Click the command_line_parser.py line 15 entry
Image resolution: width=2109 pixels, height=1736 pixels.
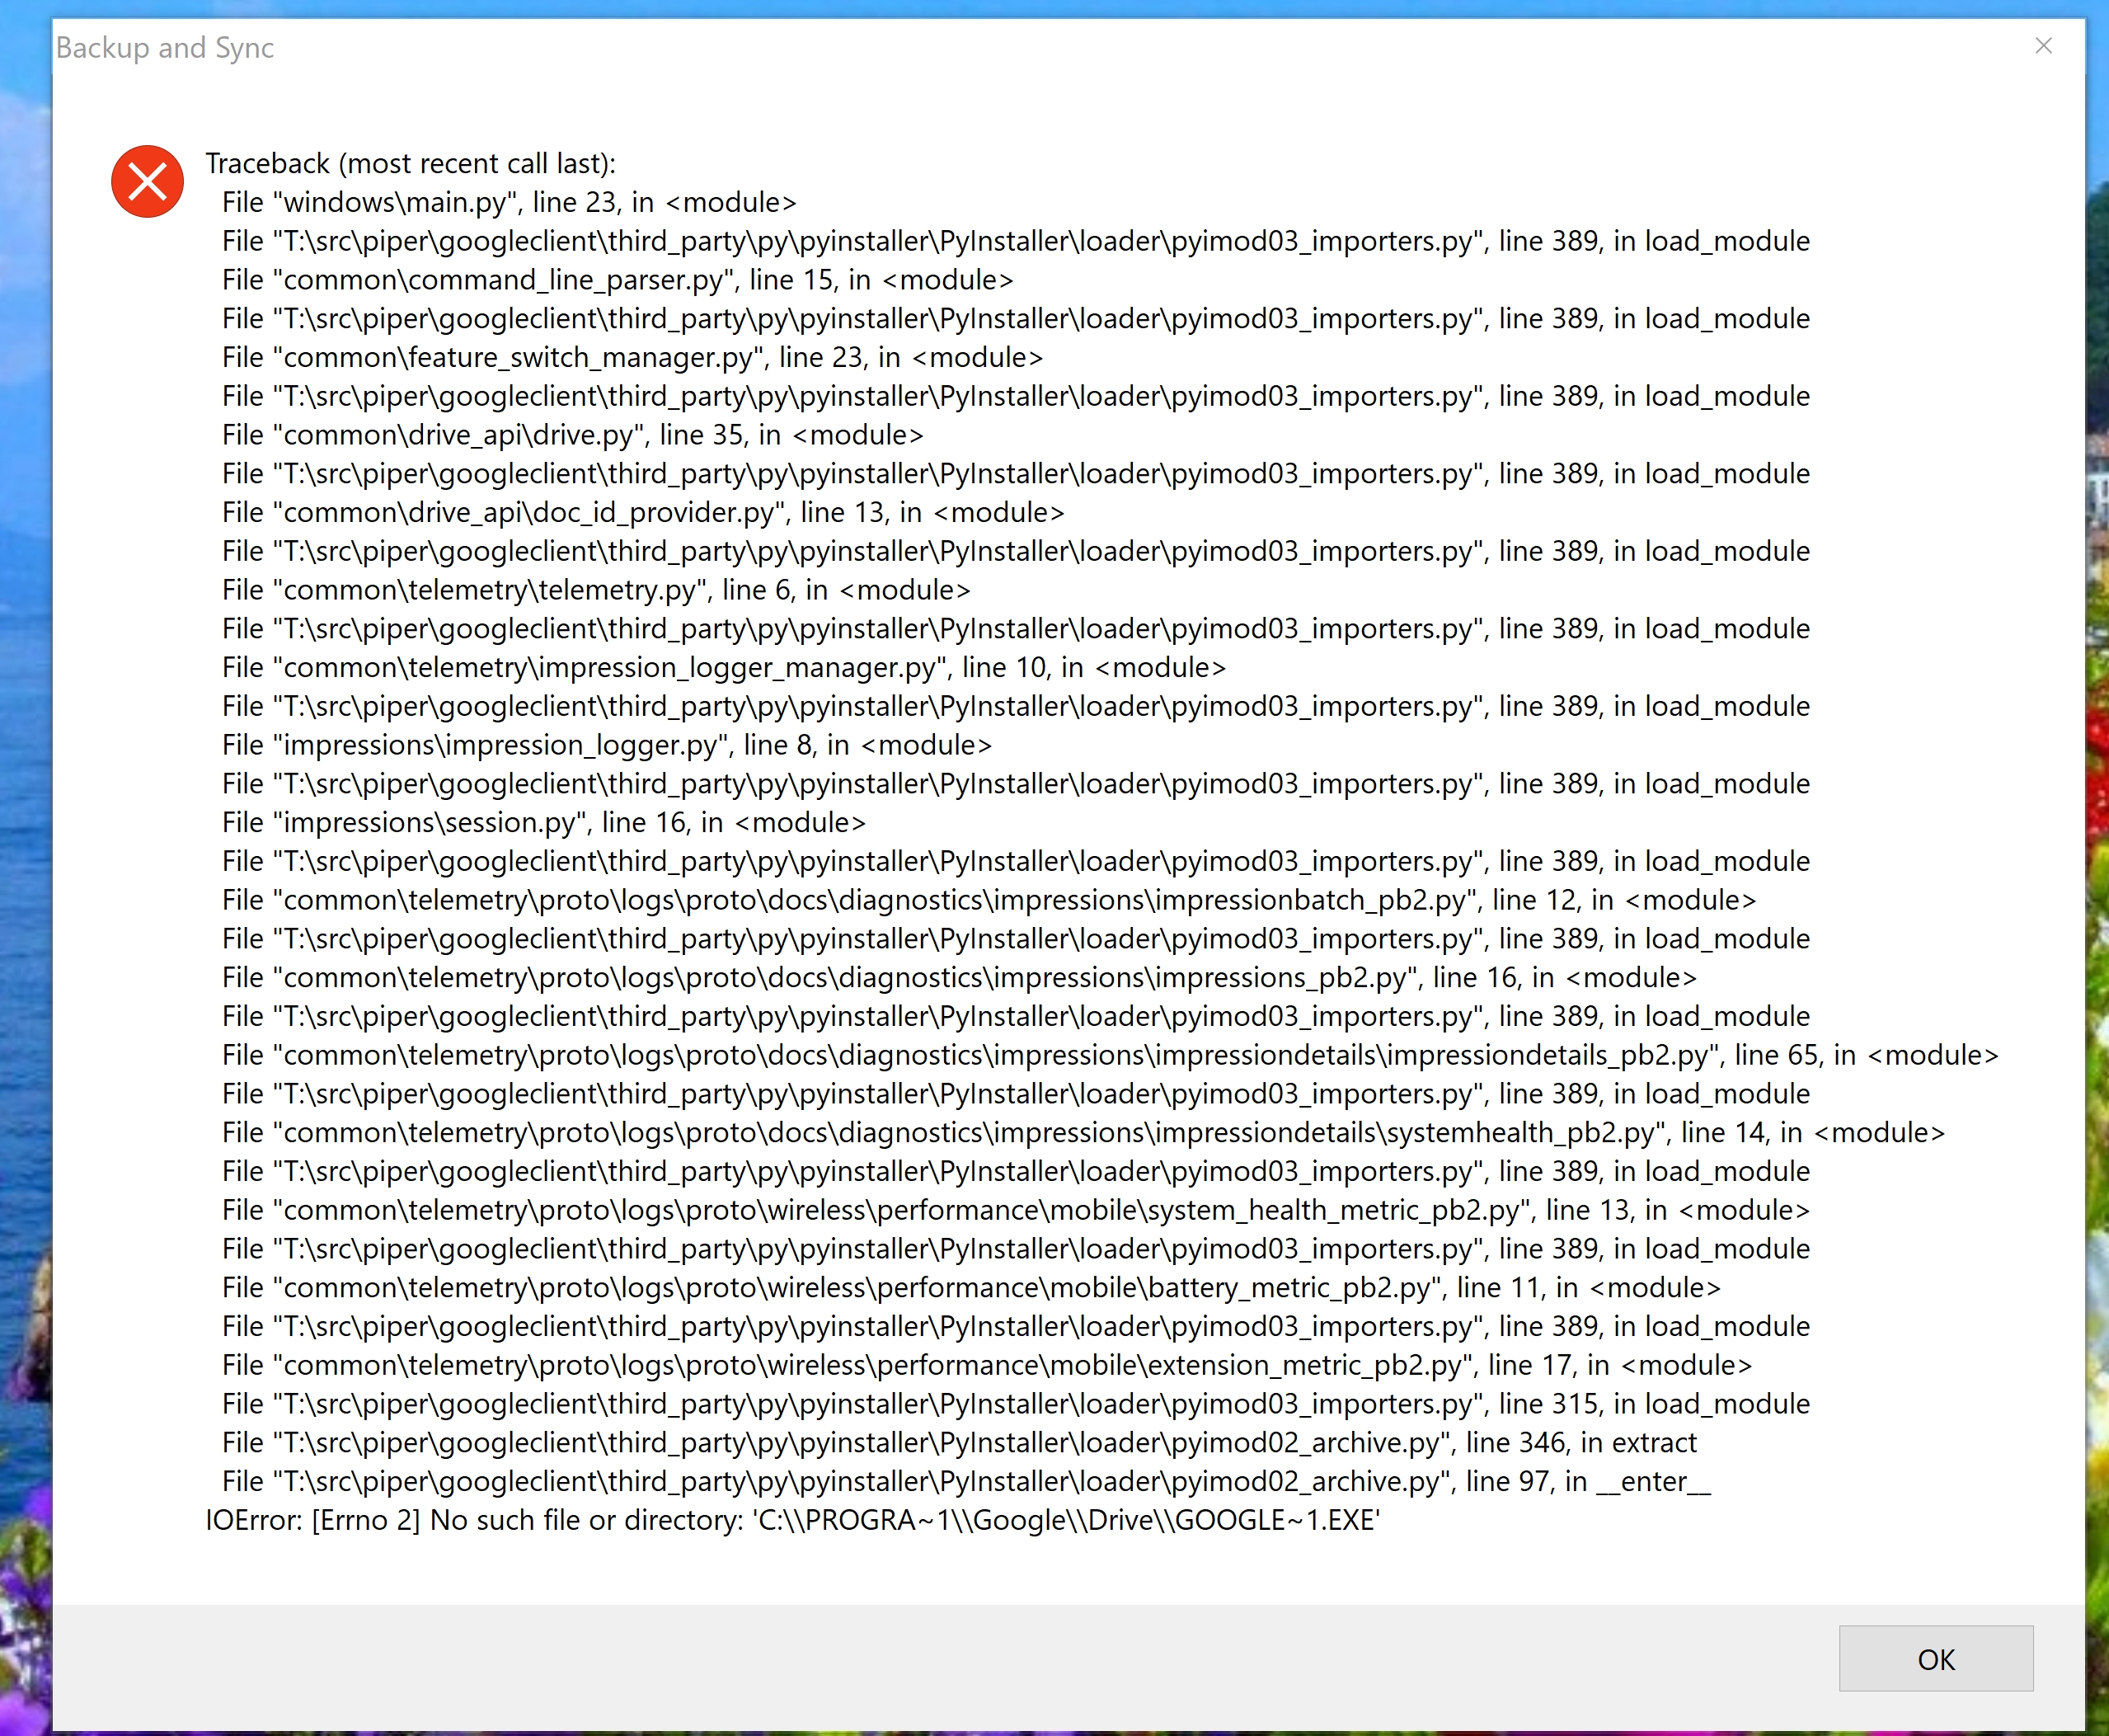(617, 280)
